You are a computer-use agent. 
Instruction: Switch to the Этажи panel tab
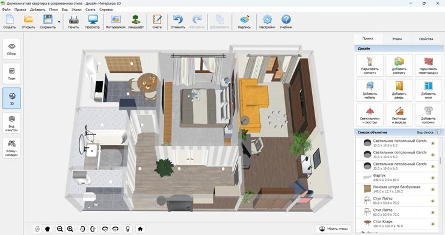point(397,39)
